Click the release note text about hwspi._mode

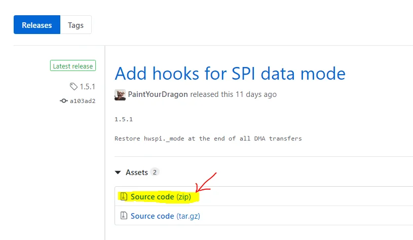208,139
